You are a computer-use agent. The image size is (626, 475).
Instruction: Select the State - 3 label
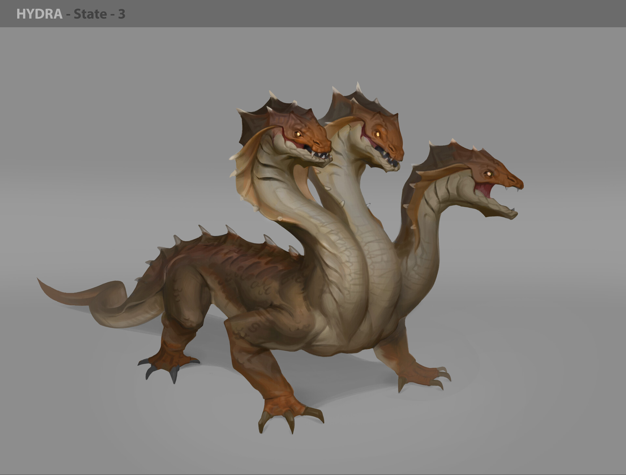click(96, 14)
